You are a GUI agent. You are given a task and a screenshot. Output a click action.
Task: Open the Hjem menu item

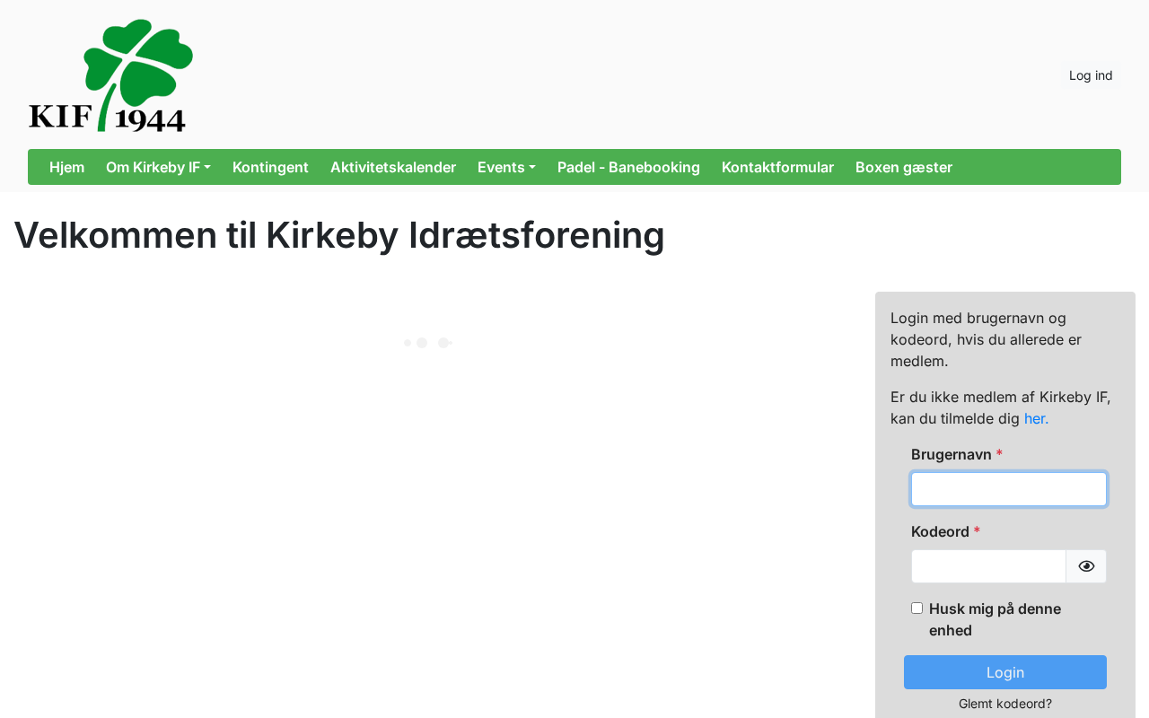click(x=67, y=167)
